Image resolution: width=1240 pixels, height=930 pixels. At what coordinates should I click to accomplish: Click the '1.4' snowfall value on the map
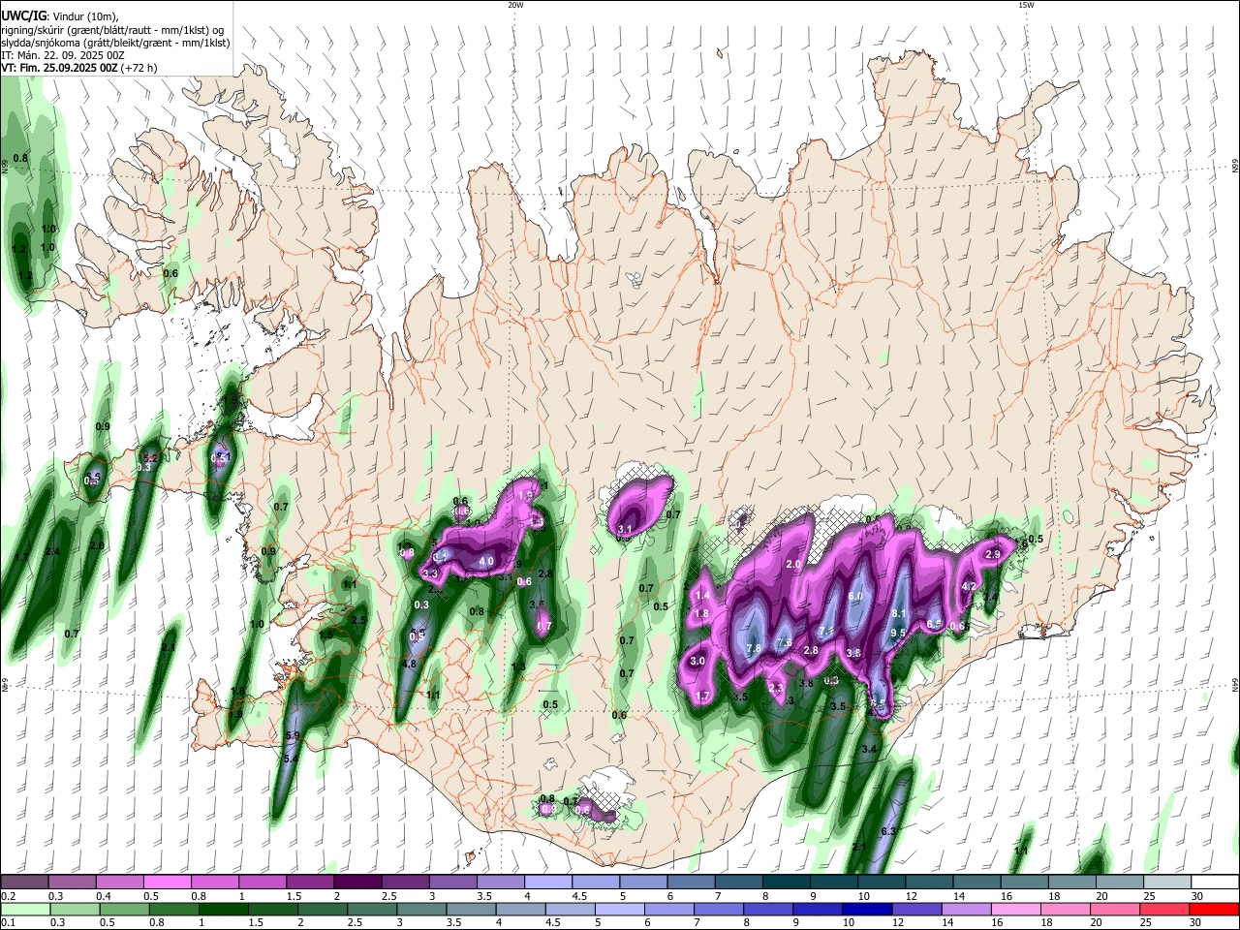(703, 596)
